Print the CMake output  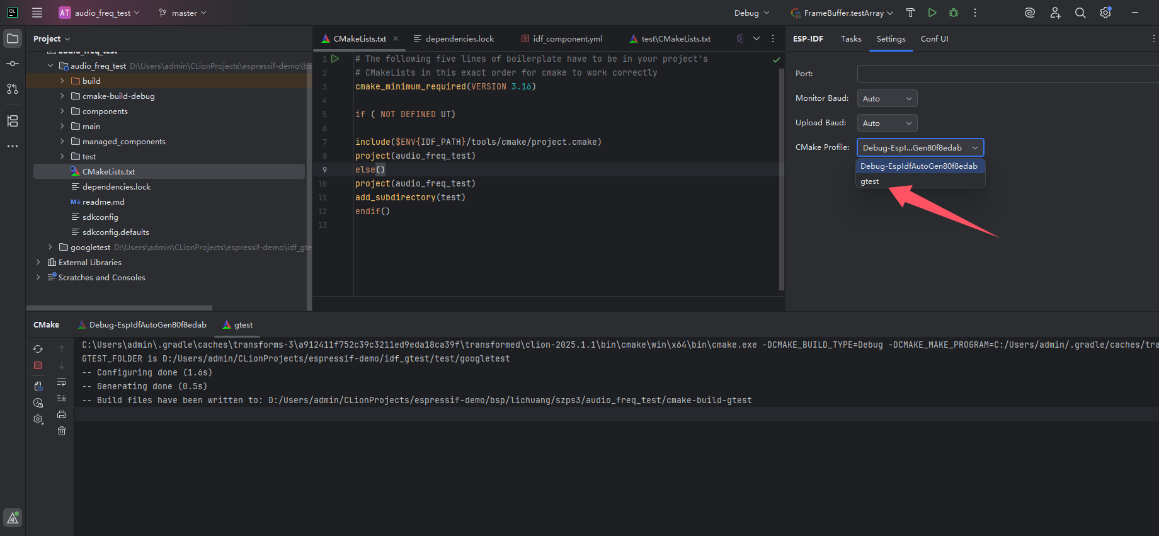[62, 414]
